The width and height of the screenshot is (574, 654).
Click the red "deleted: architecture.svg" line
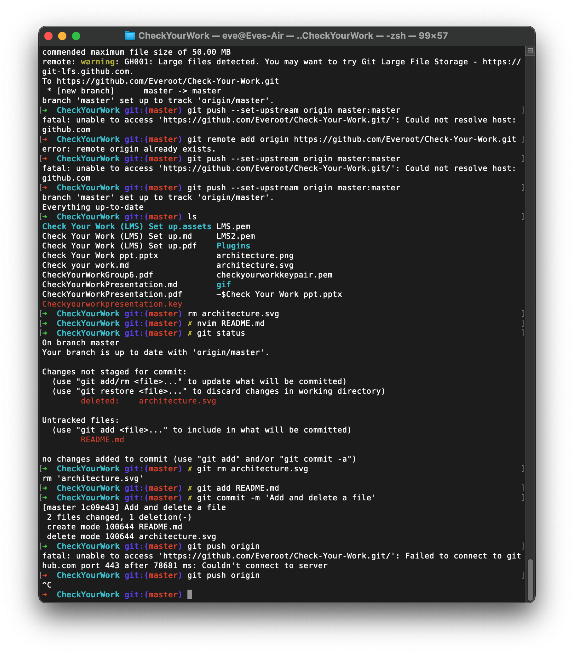[x=148, y=401]
